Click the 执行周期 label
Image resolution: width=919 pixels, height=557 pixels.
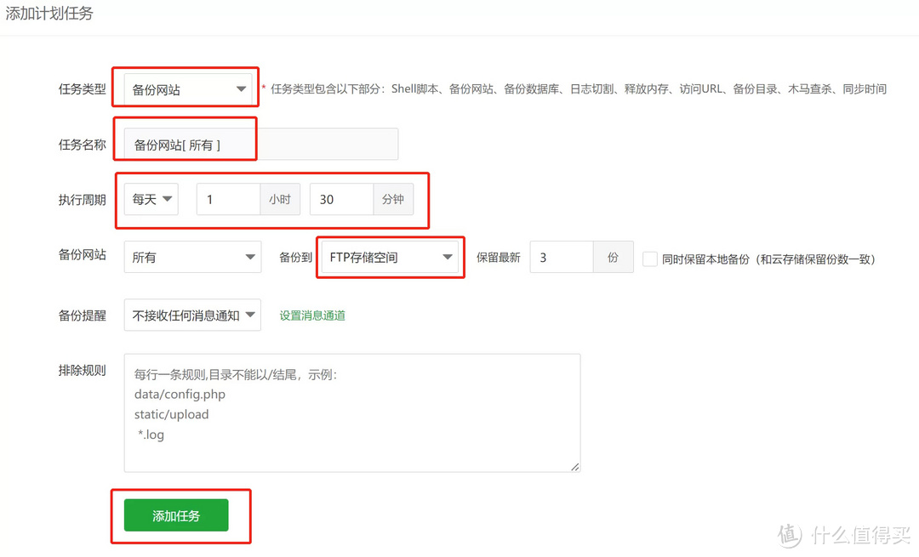point(82,200)
